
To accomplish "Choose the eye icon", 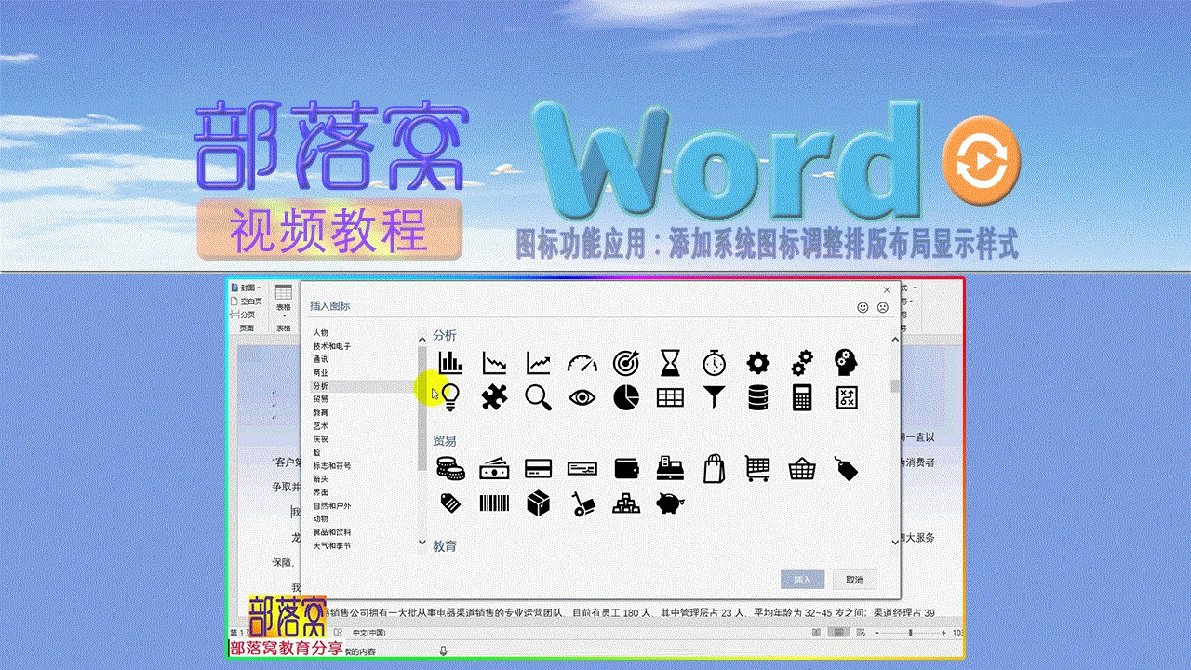I will 582,397.
